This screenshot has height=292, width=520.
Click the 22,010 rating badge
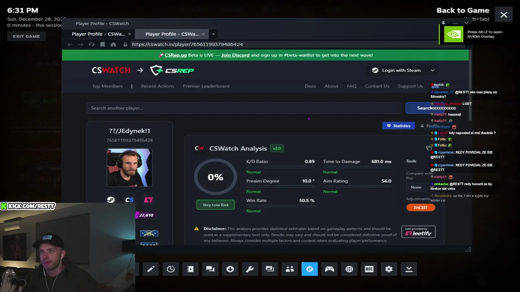tap(145, 215)
